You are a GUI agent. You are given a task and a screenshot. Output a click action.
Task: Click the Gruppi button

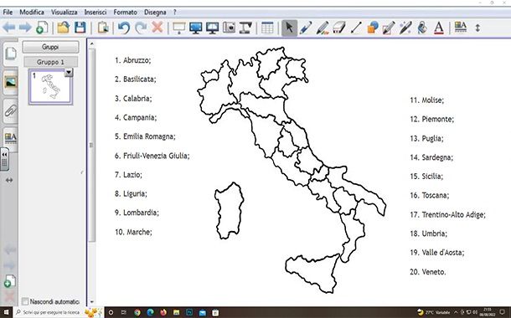click(50, 47)
